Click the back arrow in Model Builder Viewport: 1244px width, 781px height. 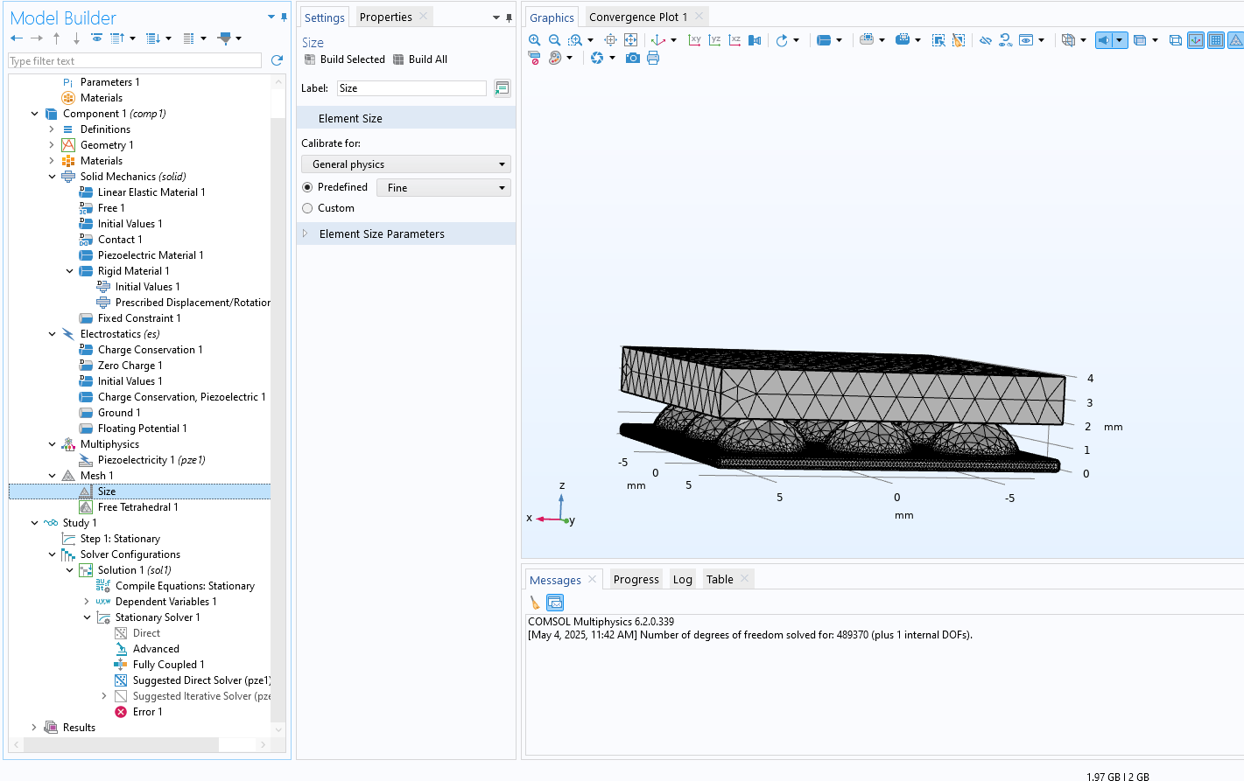17,38
